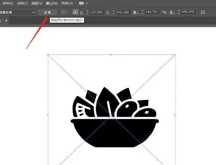Click the X value stepper arrows
The height and width of the screenshot is (165, 216).
click(x=87, y=12)
